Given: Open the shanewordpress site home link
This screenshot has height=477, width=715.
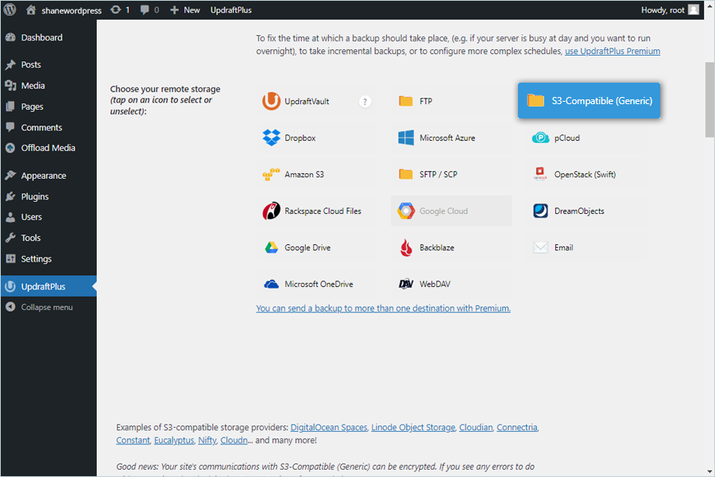Looking at the screenshot, I should click(x=64, y=10).
